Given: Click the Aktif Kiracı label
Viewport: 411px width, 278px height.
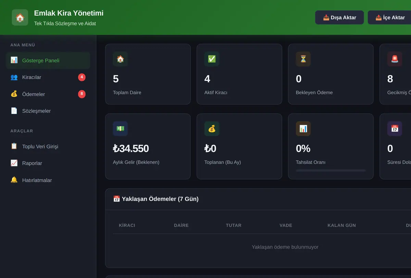Looking at the screenshot, I should pos(216,93).
